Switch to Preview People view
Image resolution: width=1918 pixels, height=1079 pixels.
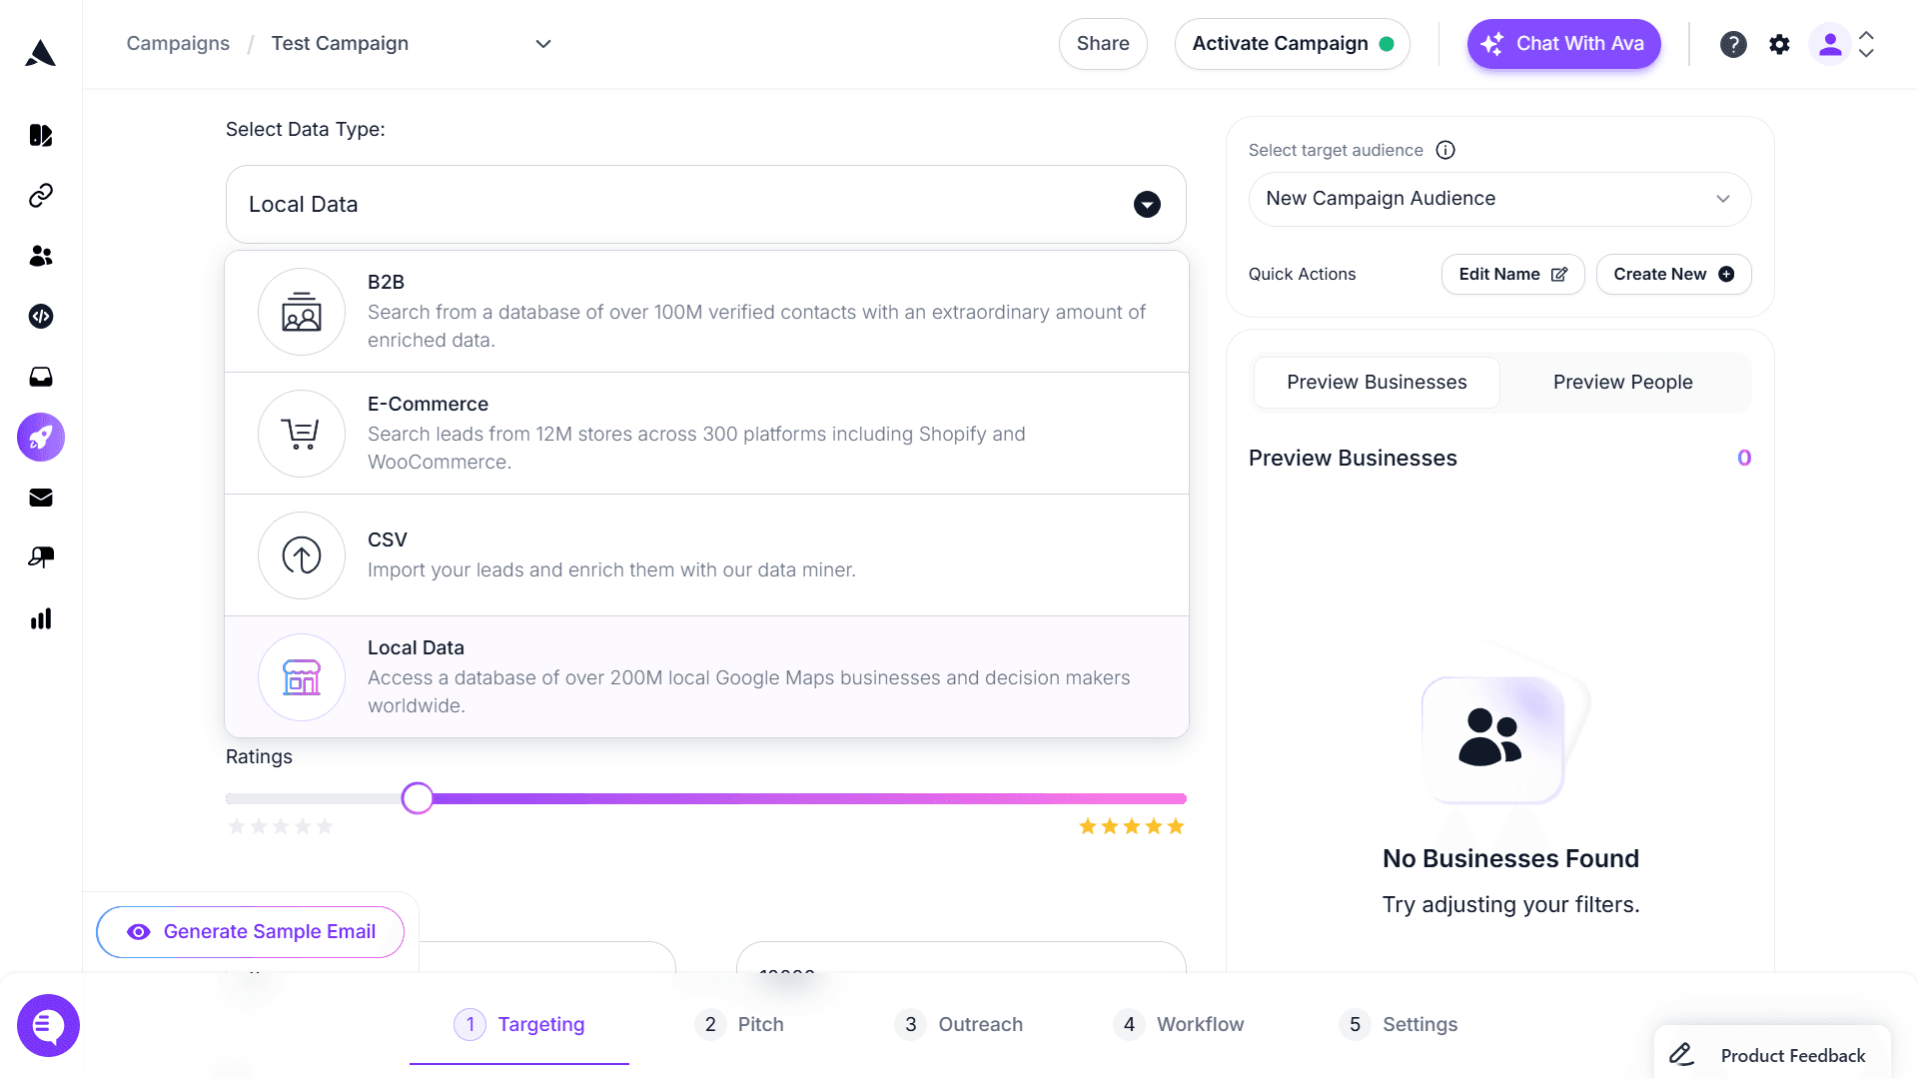click(1622, 383)
